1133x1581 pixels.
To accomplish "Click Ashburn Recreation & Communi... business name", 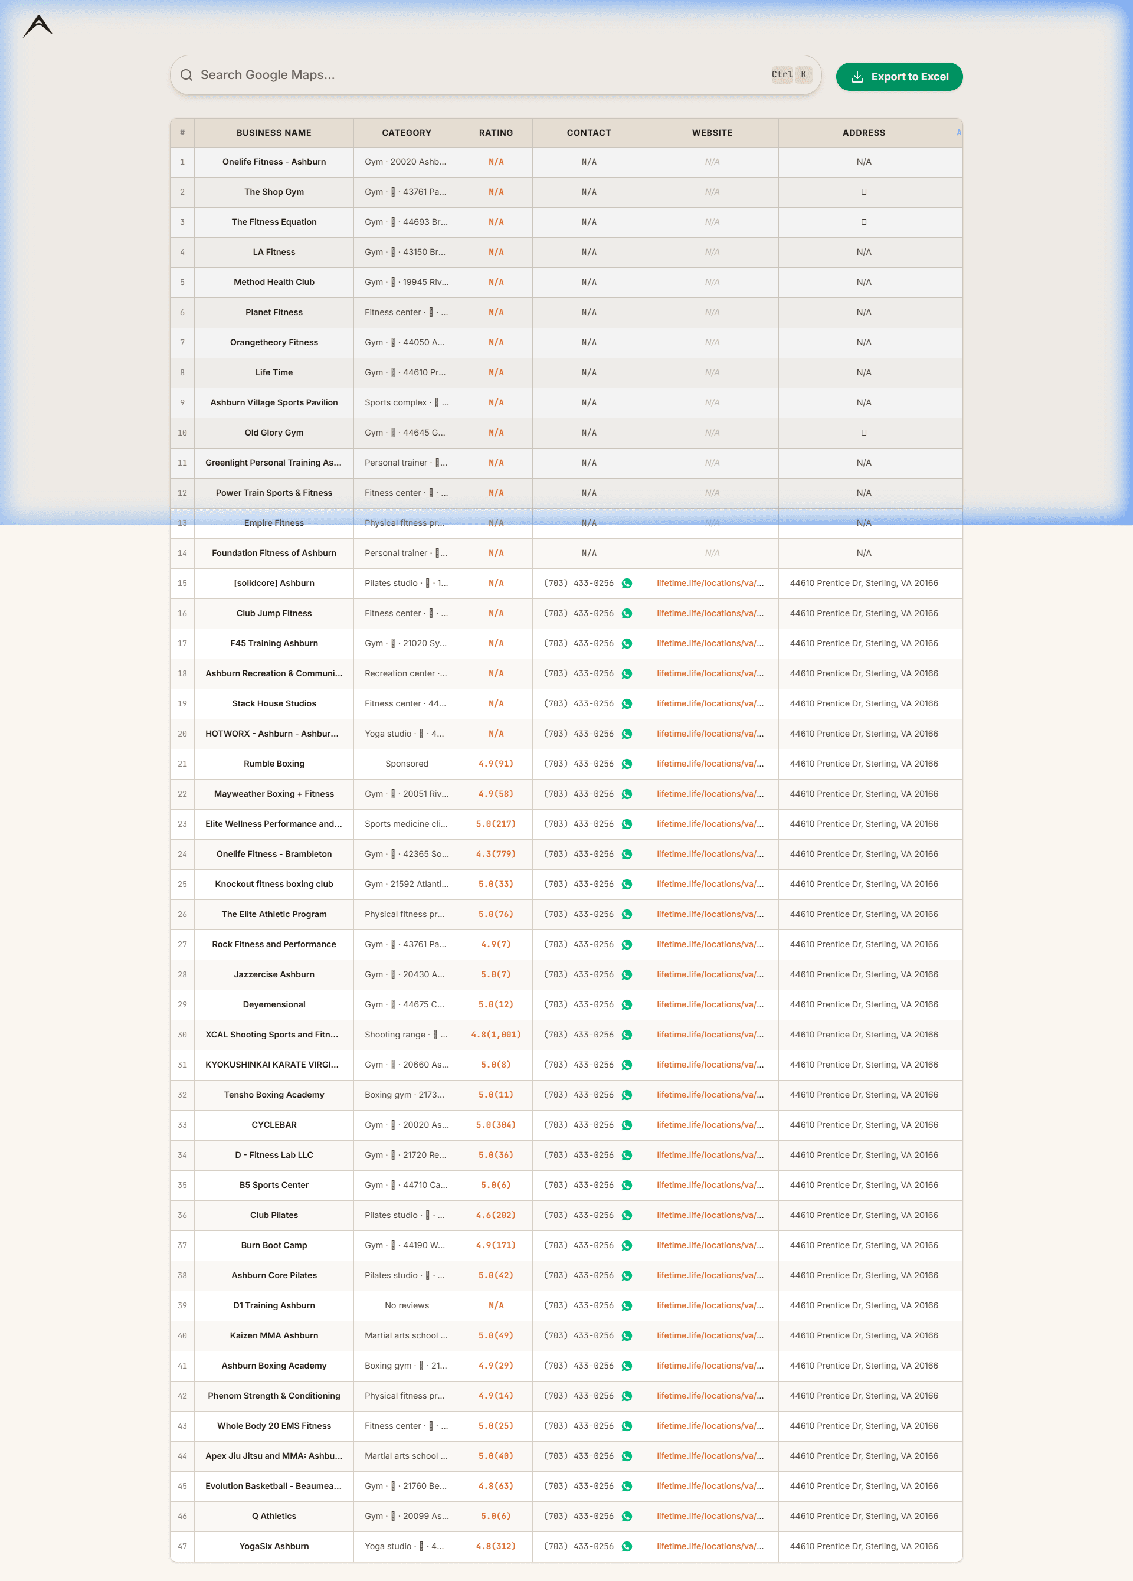I will coord(274,673).
